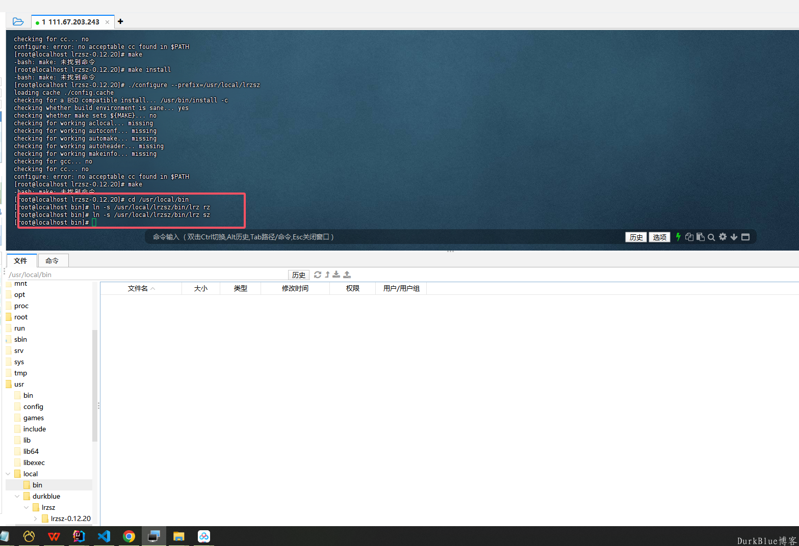
Task: Click the green lightning quick command icon
Action: [x=678, y=237]
